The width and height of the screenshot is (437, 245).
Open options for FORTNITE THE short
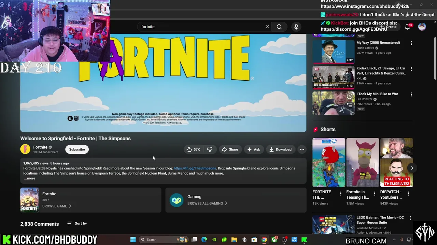[x=340, y=193]
